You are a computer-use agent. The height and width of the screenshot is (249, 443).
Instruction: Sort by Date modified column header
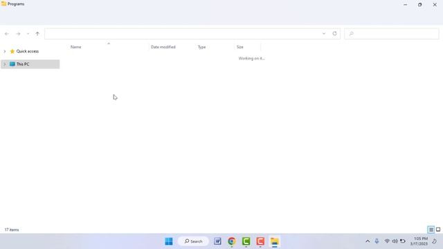pyautogui.click(x=163, y=47)
